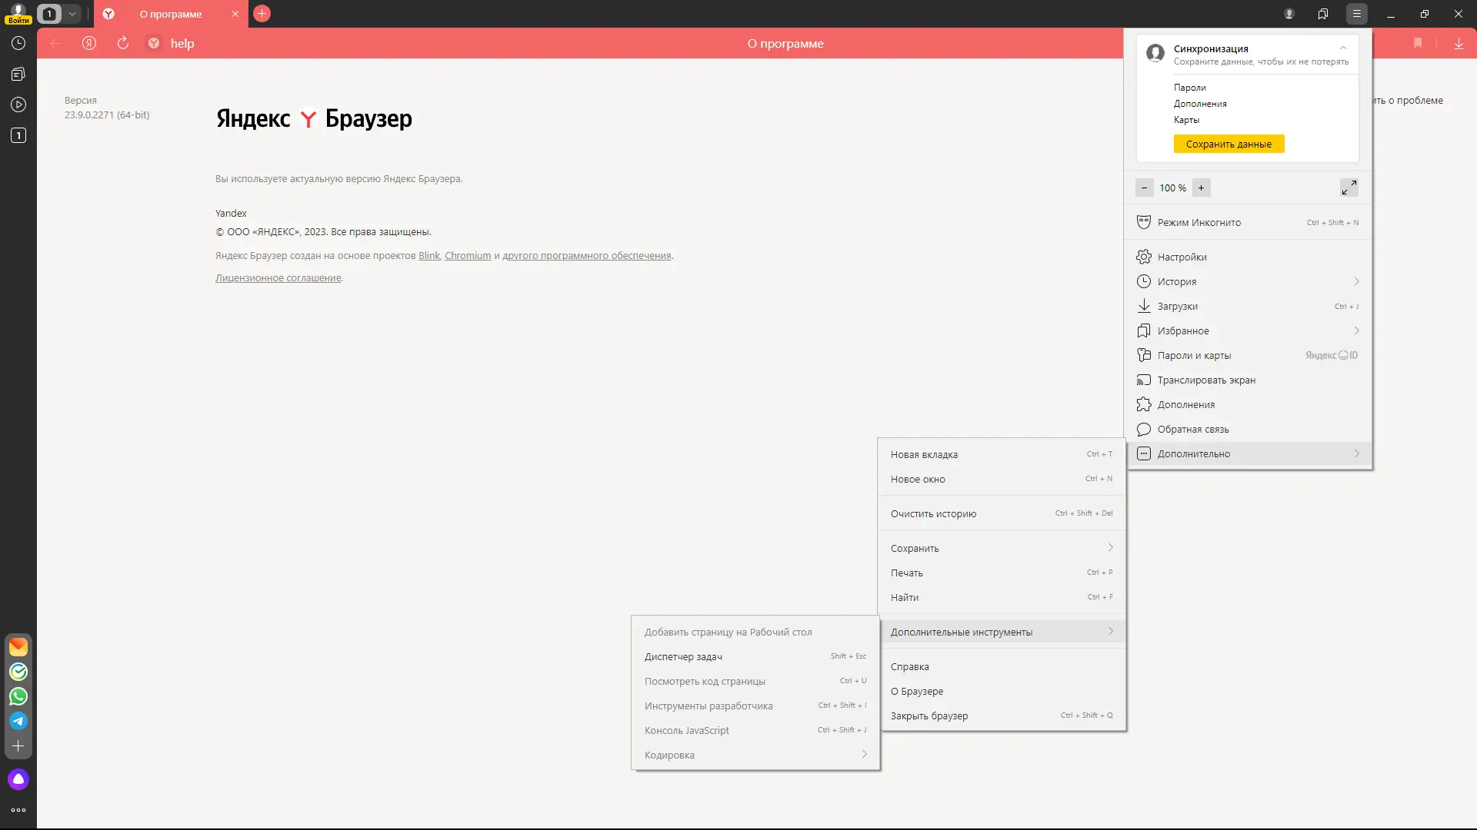Open WhatsApp from the sidebar
1477x830 pixels.
point(18,696)
